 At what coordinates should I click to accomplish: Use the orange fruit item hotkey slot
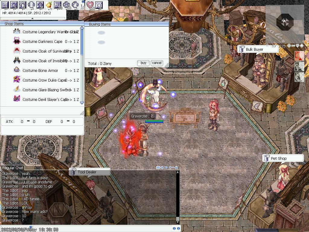click(49, 5)
